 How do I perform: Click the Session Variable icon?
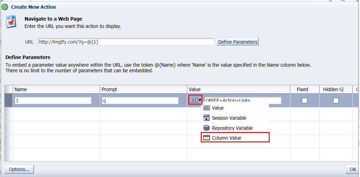(207, 118)
